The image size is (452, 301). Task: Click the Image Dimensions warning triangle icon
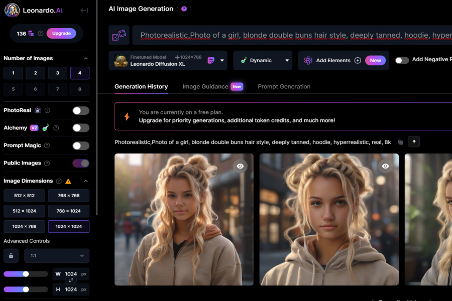tap(68, 181)
